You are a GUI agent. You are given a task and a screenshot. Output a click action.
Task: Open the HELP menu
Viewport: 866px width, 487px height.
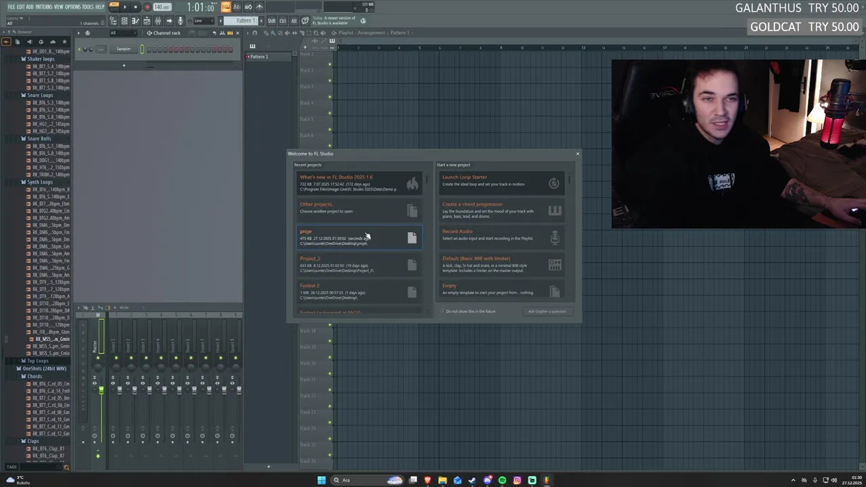click(100, 7)
